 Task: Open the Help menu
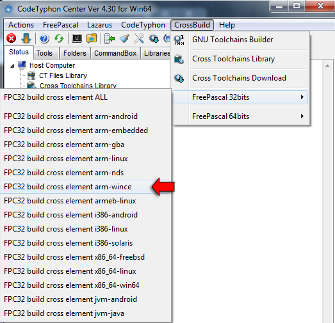pyautogui.click(x=227, y=25)
